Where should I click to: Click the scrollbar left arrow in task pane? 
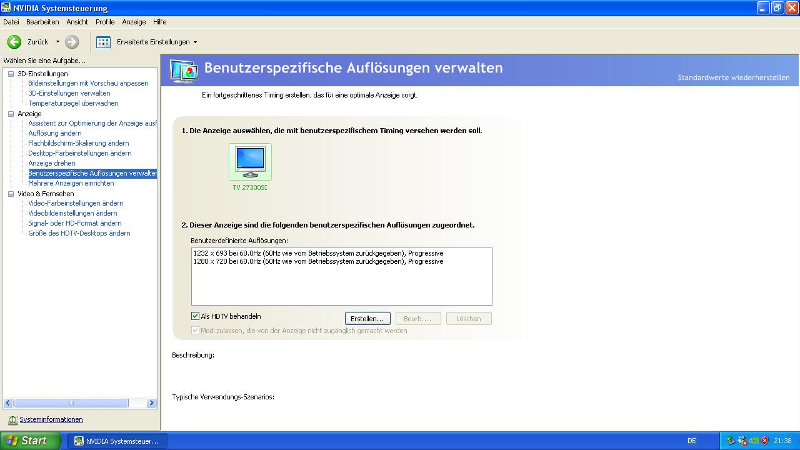click(8, 403)
